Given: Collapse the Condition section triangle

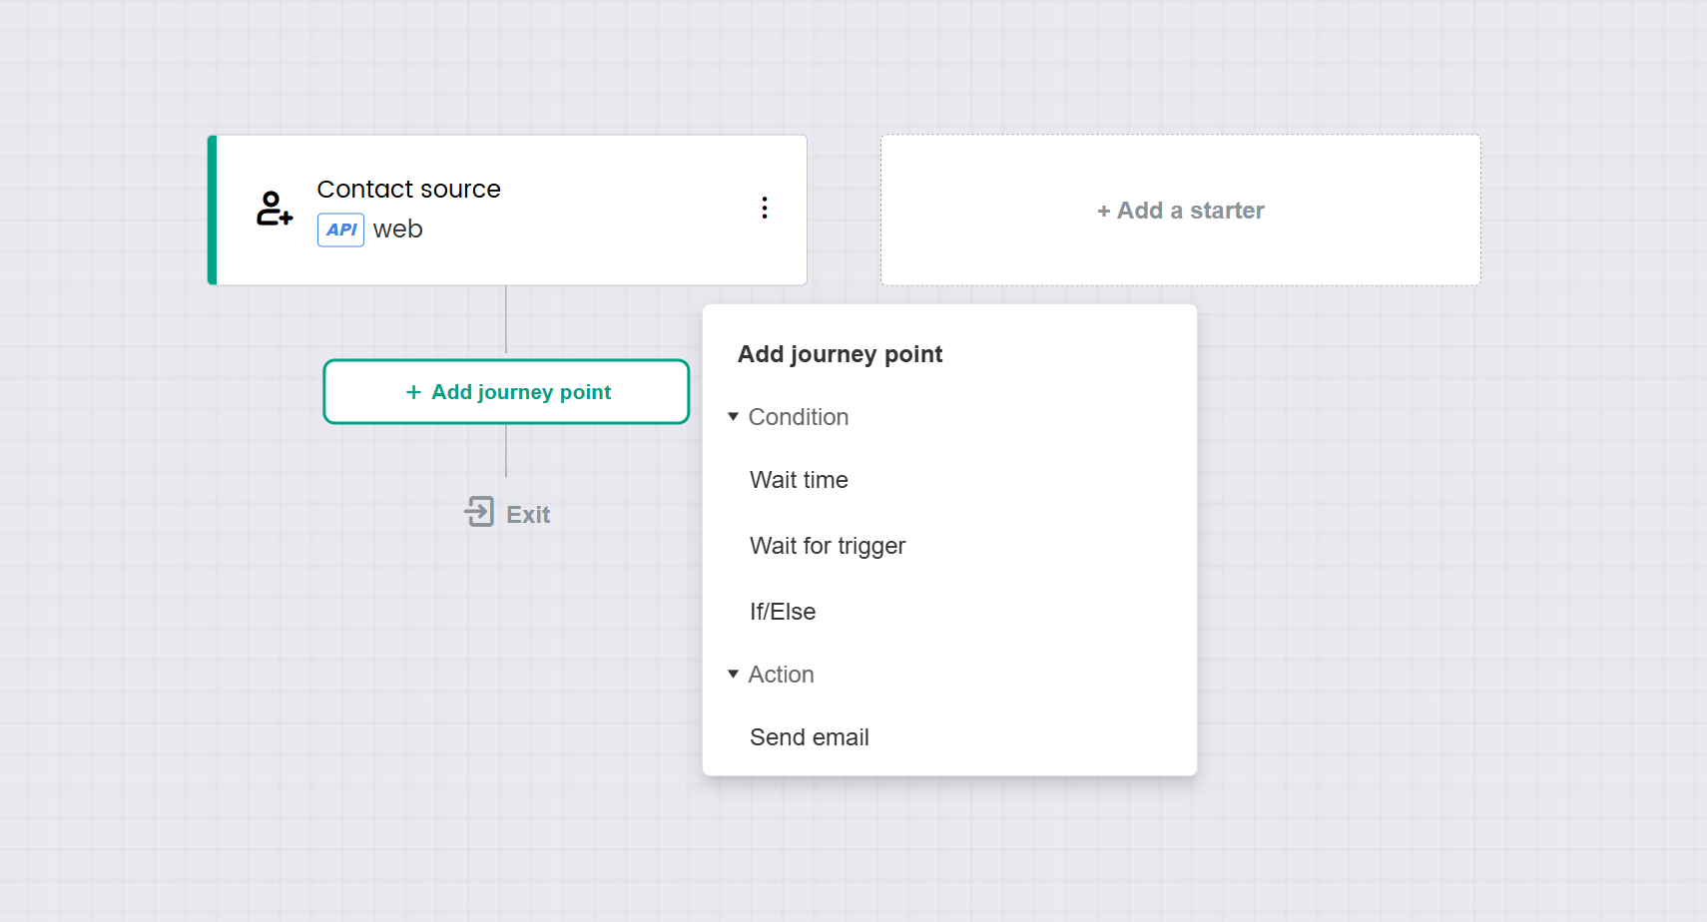Looking at the screenshot, I should [x=734, y=416].
